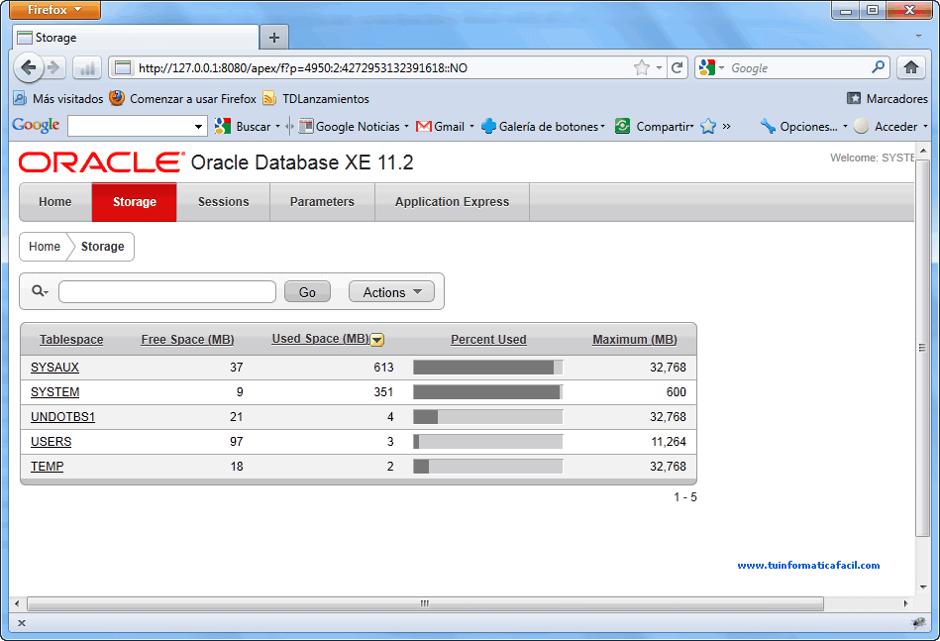Open the tab list dropdown arrow
This screenshot has width=940, height=641.
[918, 36]
